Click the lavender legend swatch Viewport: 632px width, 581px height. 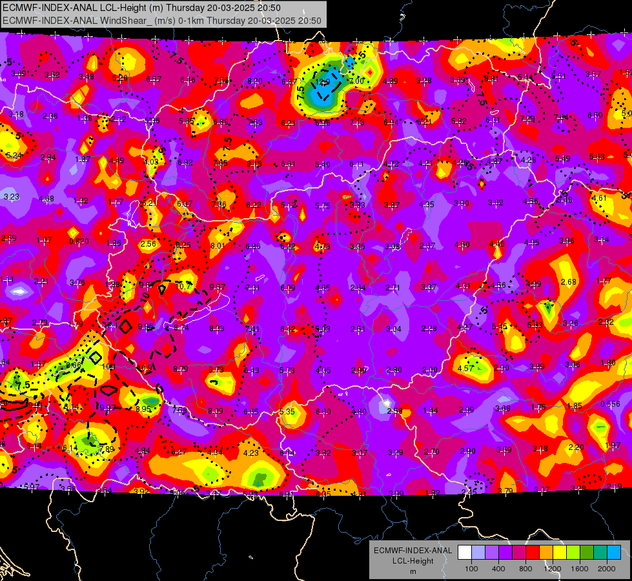pyautogui.click(x=492, y=553)
